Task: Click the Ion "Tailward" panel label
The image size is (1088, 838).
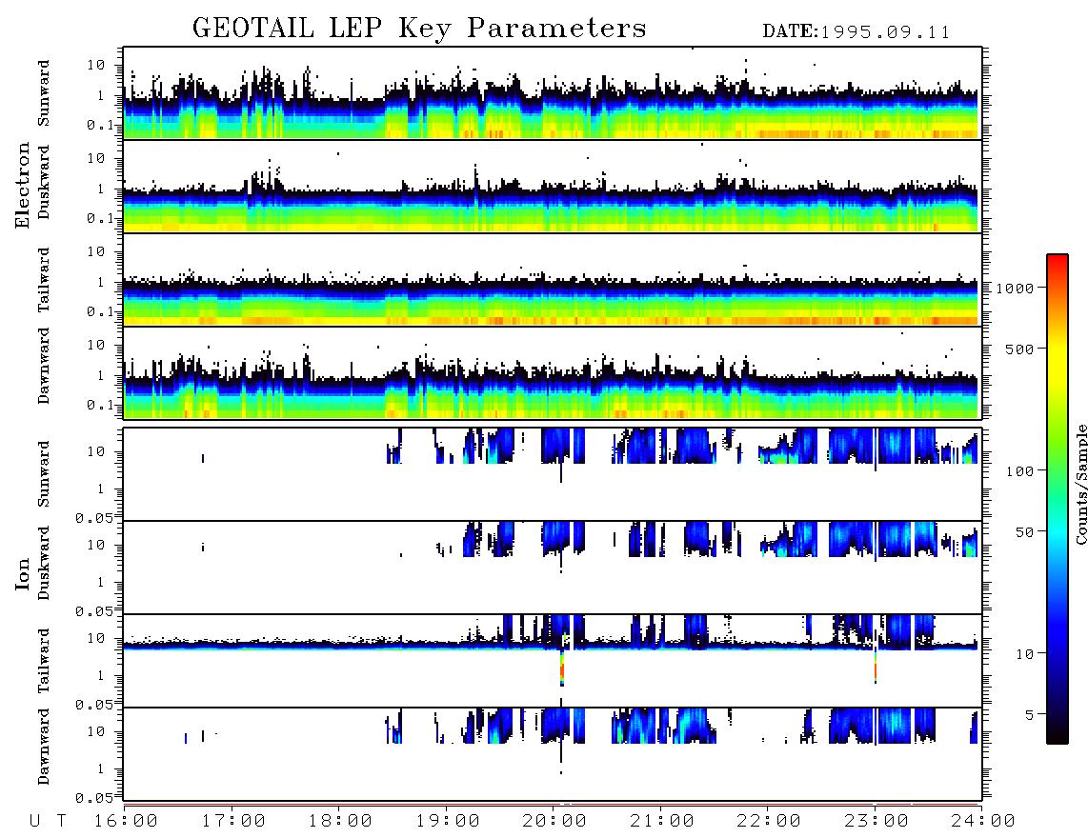Action: (44, 661)
